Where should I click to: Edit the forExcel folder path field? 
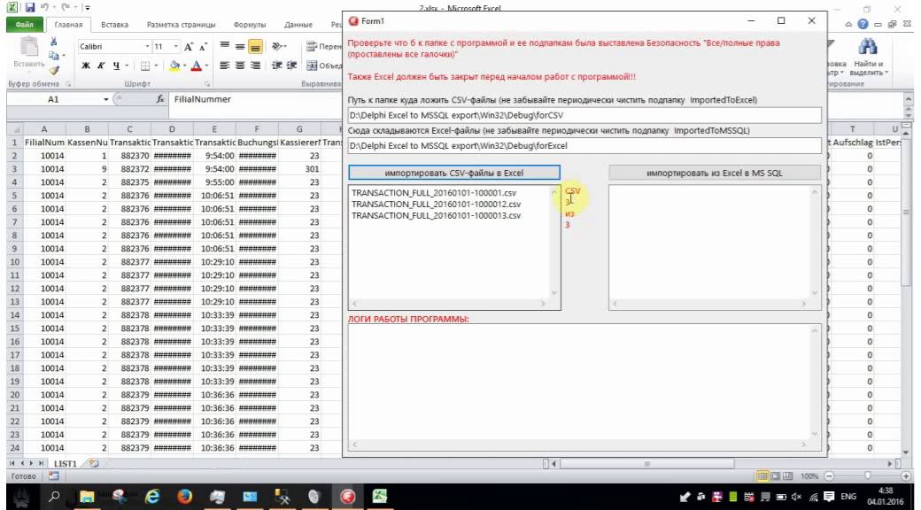[x=584, y=145]
